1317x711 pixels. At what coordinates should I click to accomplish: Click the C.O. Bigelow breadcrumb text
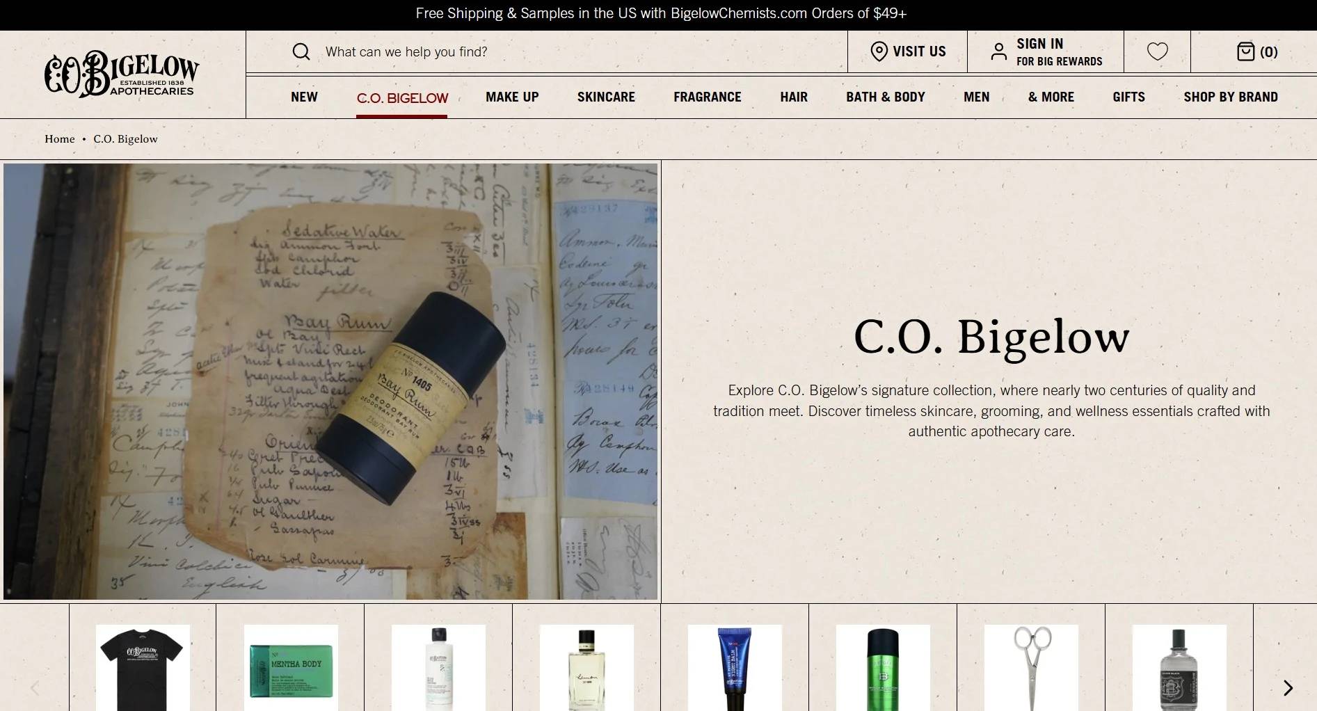tap(125, 139)
